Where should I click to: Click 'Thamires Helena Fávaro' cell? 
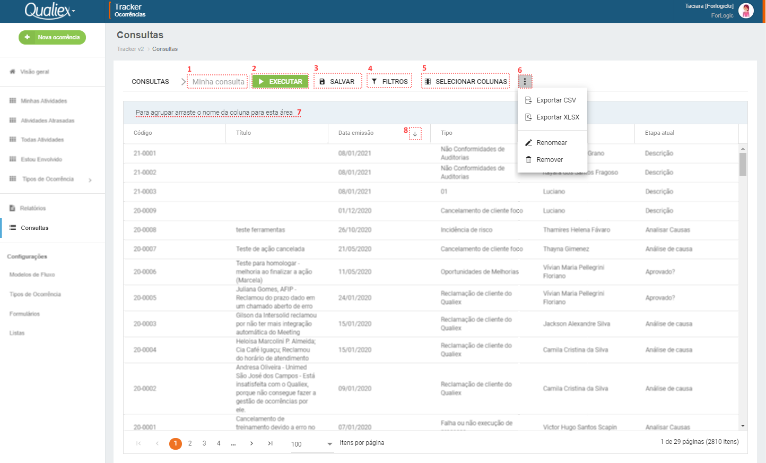577,230
